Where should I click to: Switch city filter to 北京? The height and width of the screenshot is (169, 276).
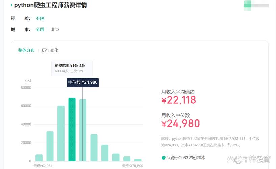(55, 30)
